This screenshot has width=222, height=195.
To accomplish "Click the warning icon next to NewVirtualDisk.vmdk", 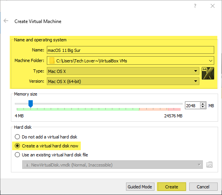I will (x=27, y=165).
